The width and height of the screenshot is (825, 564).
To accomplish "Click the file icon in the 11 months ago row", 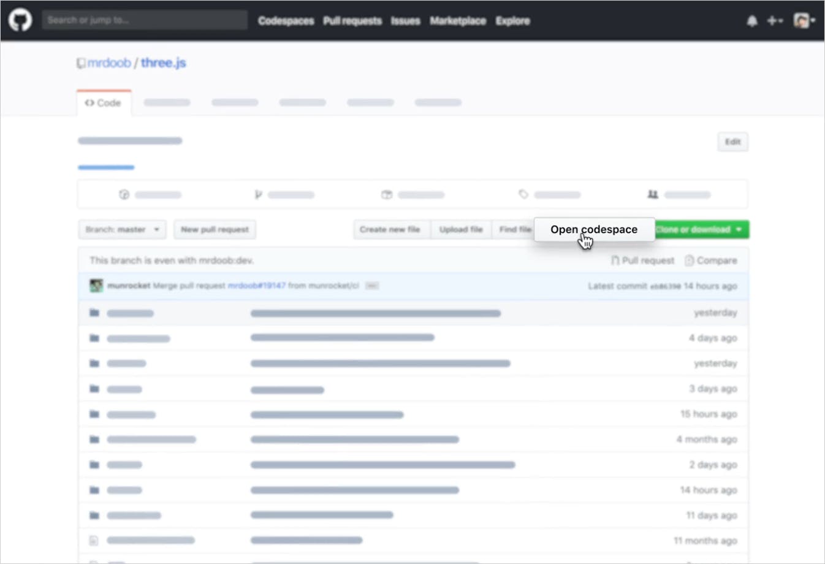I will click(94, 541).
